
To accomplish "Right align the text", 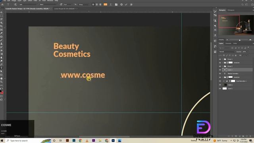I will (x=100, y=4).
